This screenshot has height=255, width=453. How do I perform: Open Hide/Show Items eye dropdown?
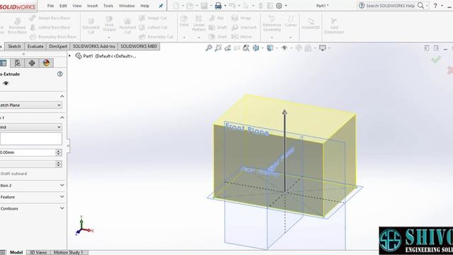(285, 48)
